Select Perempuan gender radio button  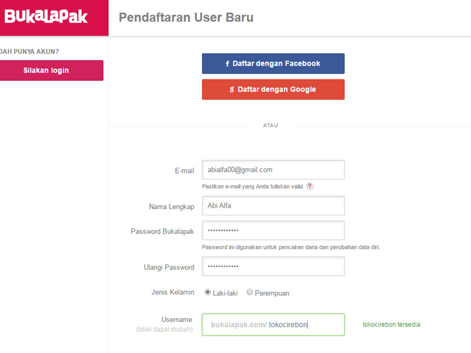[x=250, y=292]
